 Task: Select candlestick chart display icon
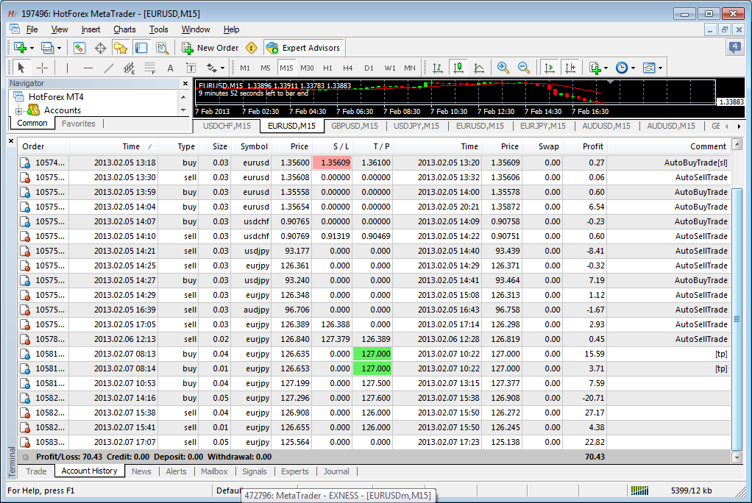click(458, 68)
